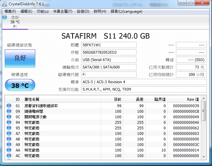Click the Raw 值 column header
Image resolution: width=212 pixels, height=166 pixels.
click(184, 99)
